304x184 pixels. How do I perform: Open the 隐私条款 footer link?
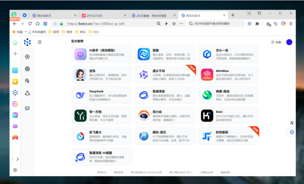point(119,172)
